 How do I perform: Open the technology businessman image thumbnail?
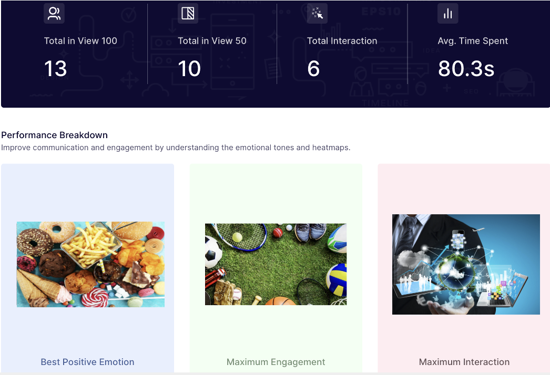(x=466, y=264)
